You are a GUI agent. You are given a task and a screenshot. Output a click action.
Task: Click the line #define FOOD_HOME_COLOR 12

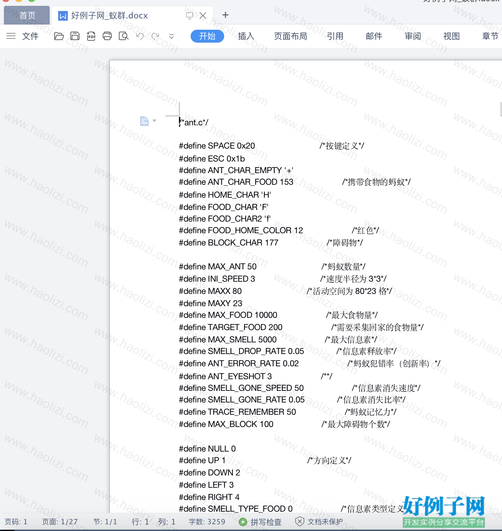241,230
